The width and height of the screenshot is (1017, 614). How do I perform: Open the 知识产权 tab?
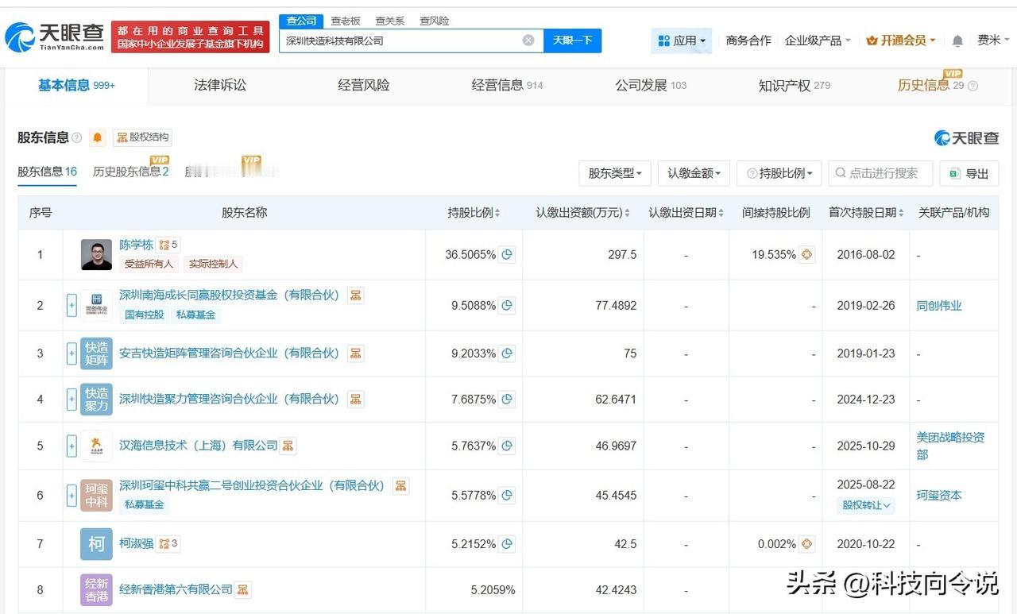[x=795, y=85]
